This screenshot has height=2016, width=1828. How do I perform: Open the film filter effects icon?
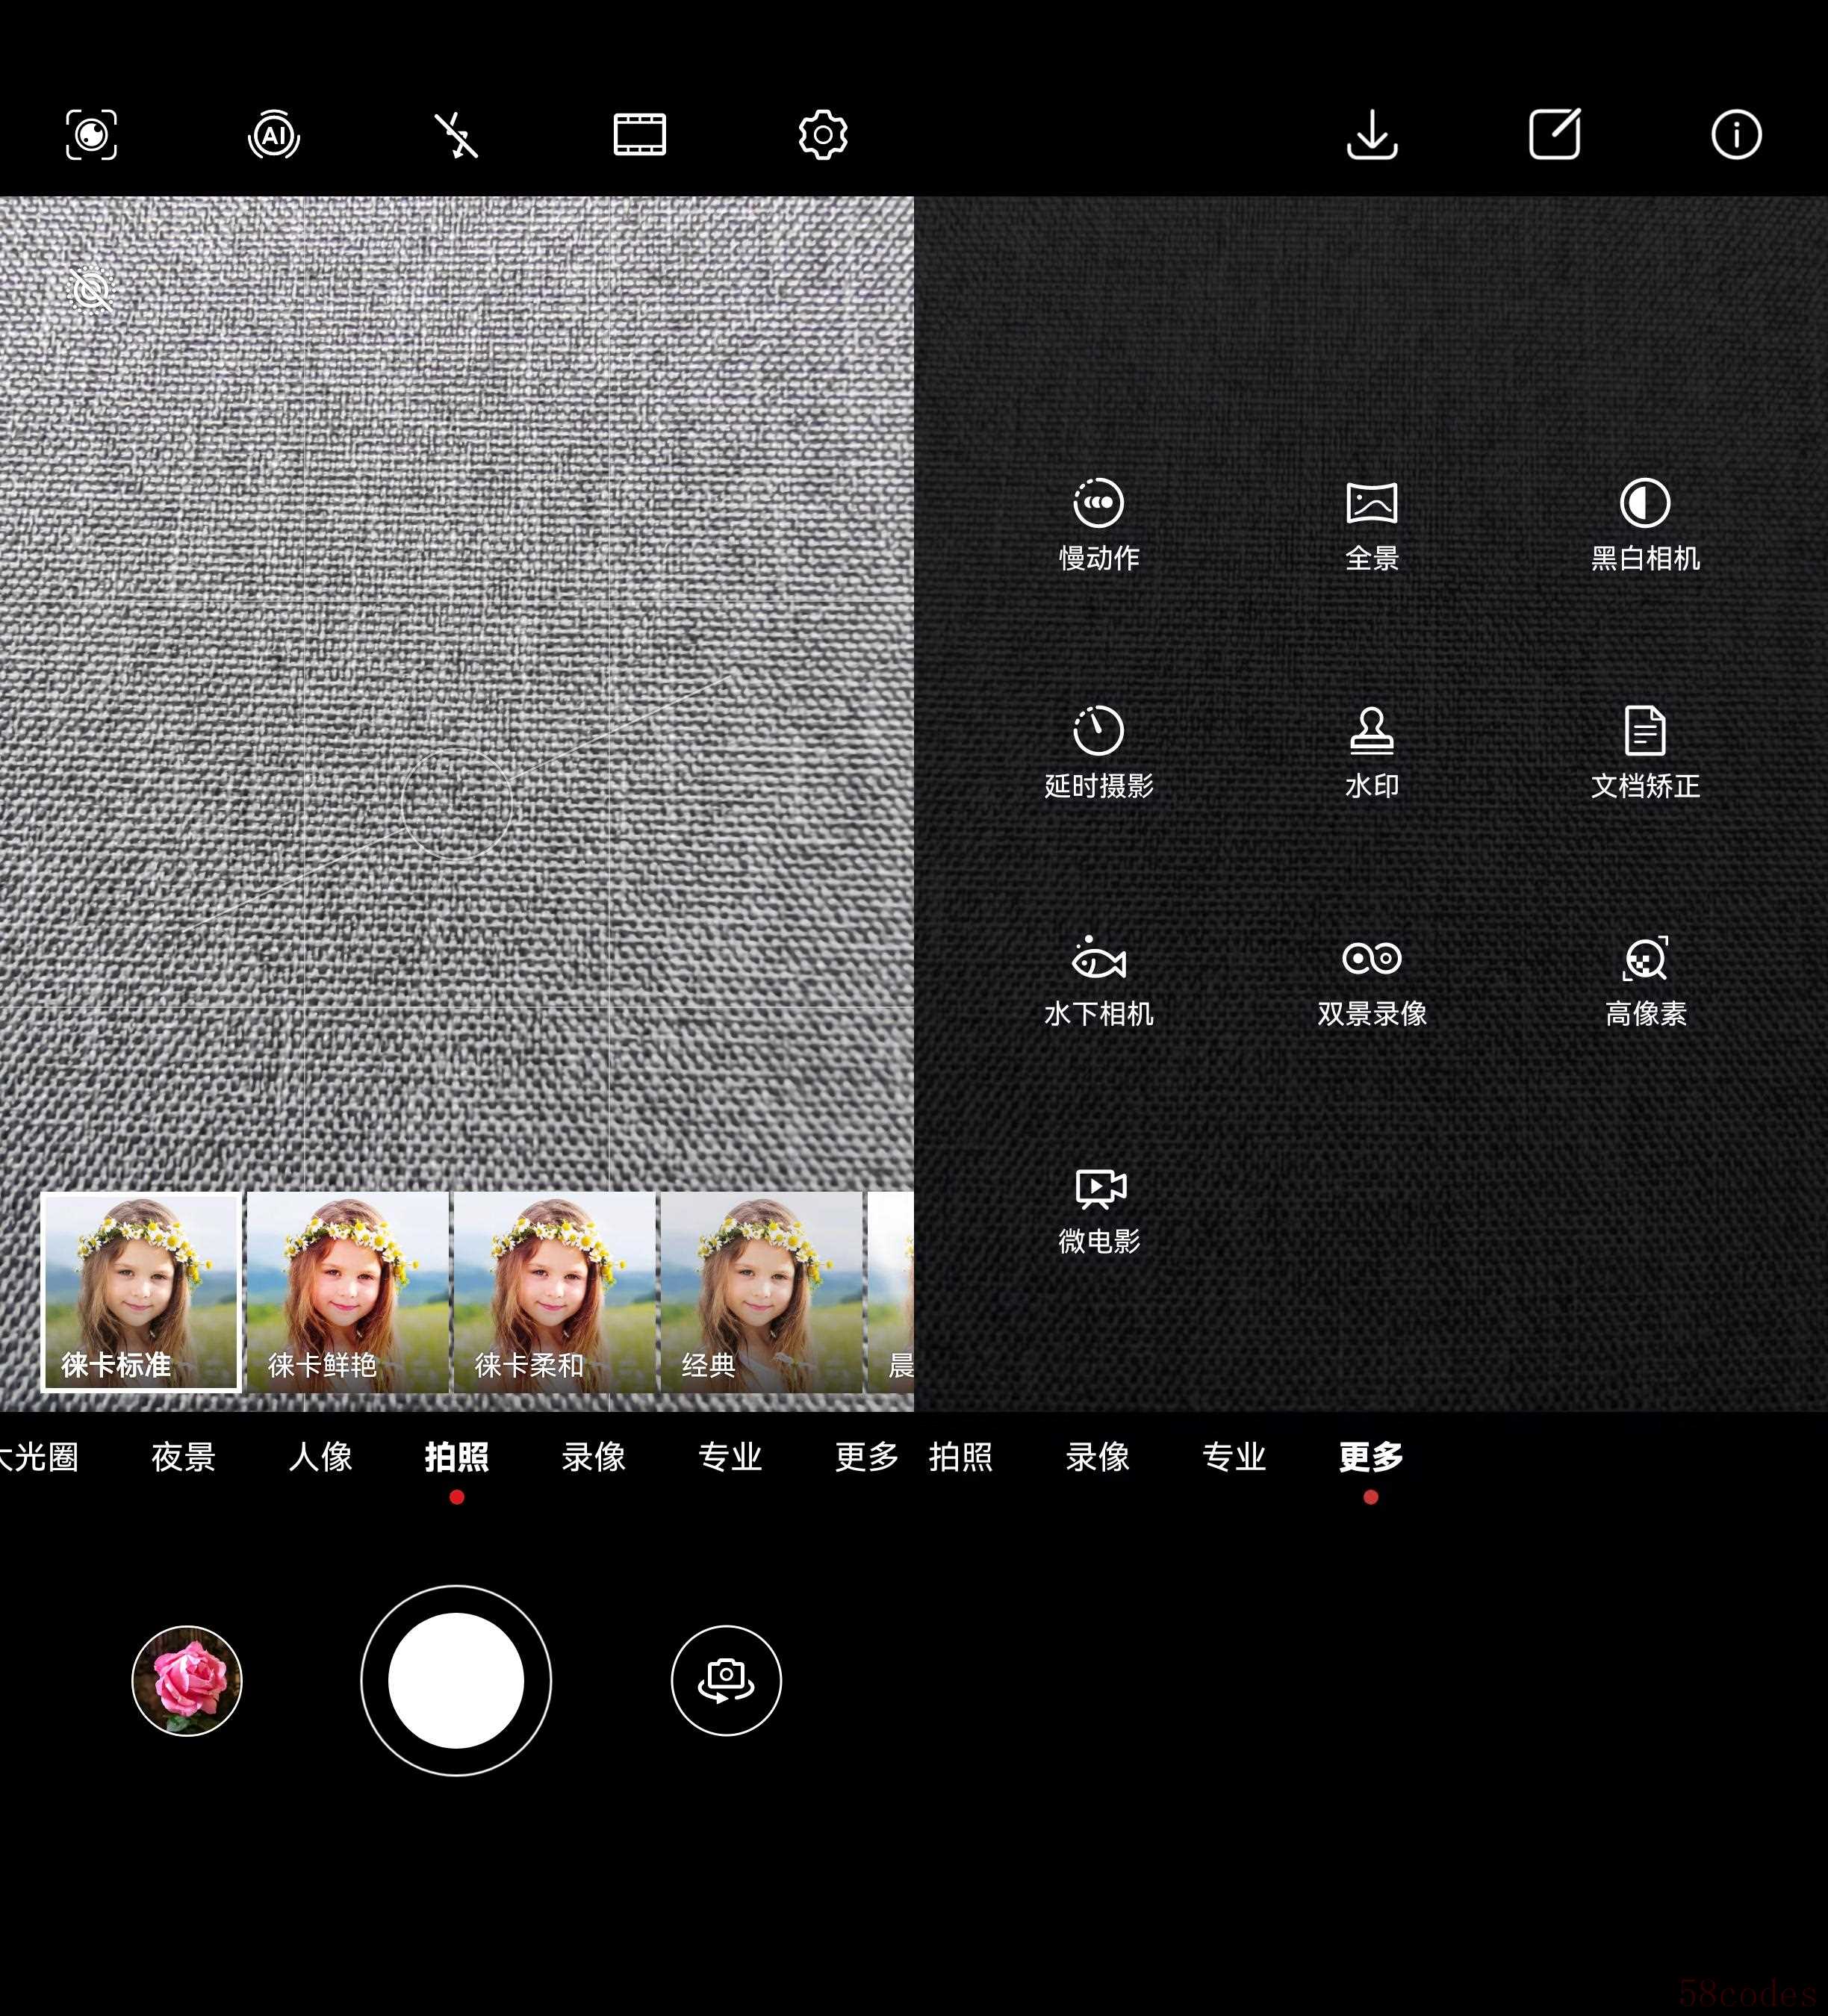pos(639,134)
